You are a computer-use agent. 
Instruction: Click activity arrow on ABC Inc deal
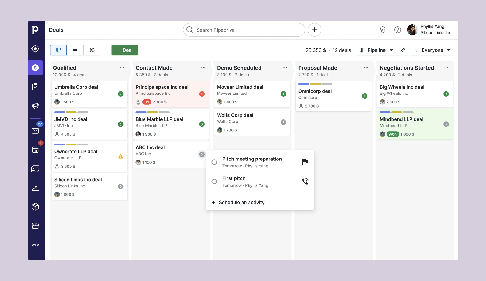point(202,154)
